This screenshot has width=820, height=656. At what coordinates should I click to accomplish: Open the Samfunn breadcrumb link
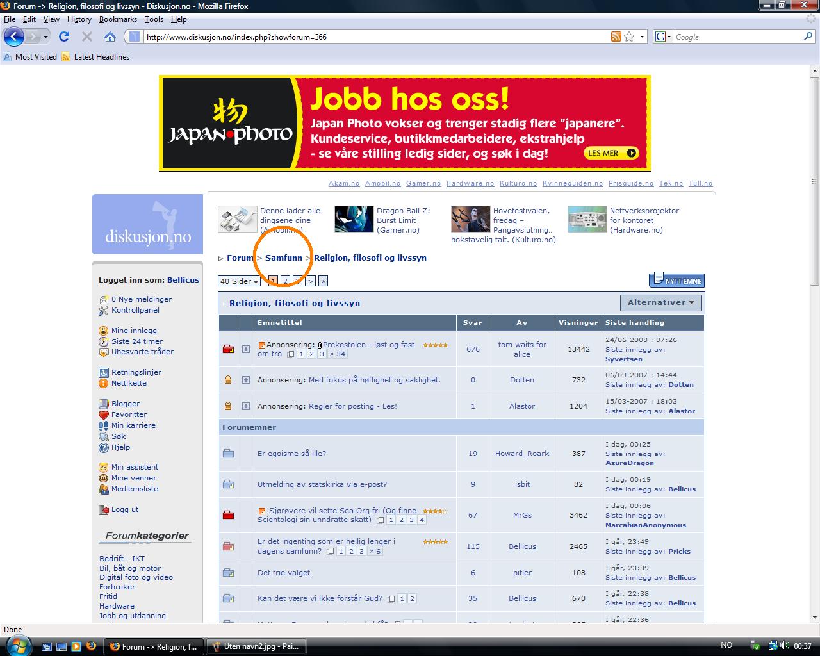(284, 258)
